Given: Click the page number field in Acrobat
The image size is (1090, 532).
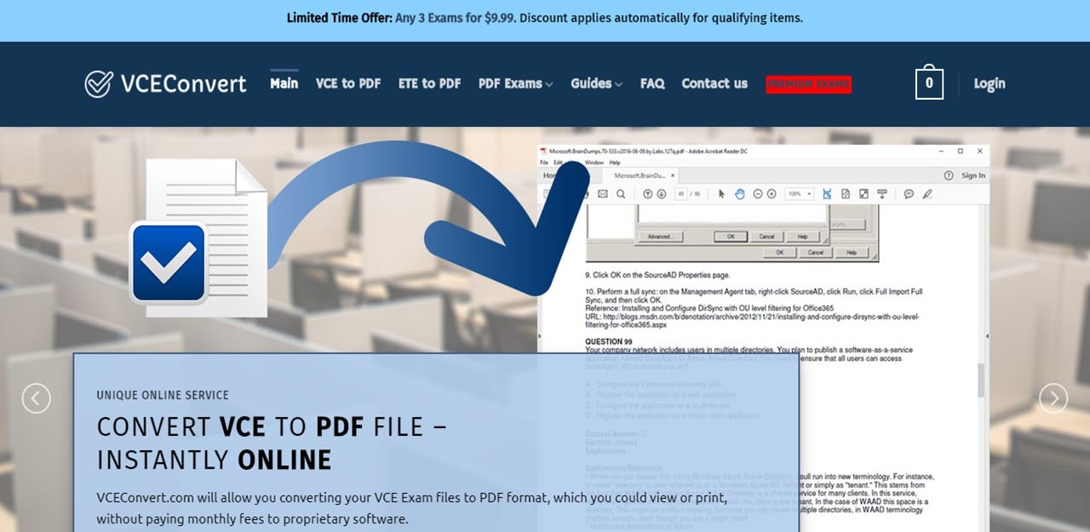Looking at the screenshot, I should tap(681, 194).
